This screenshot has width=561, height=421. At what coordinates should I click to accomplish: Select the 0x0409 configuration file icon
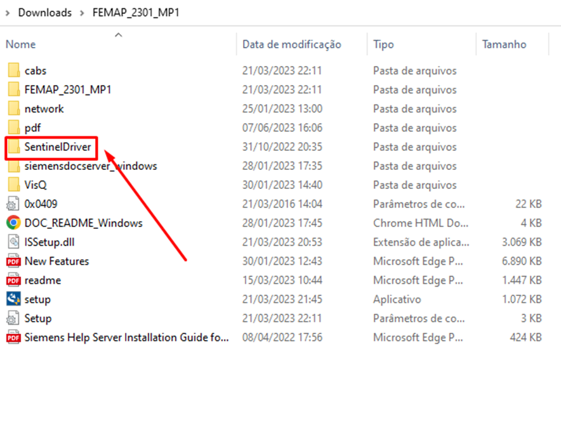[13, 204]
